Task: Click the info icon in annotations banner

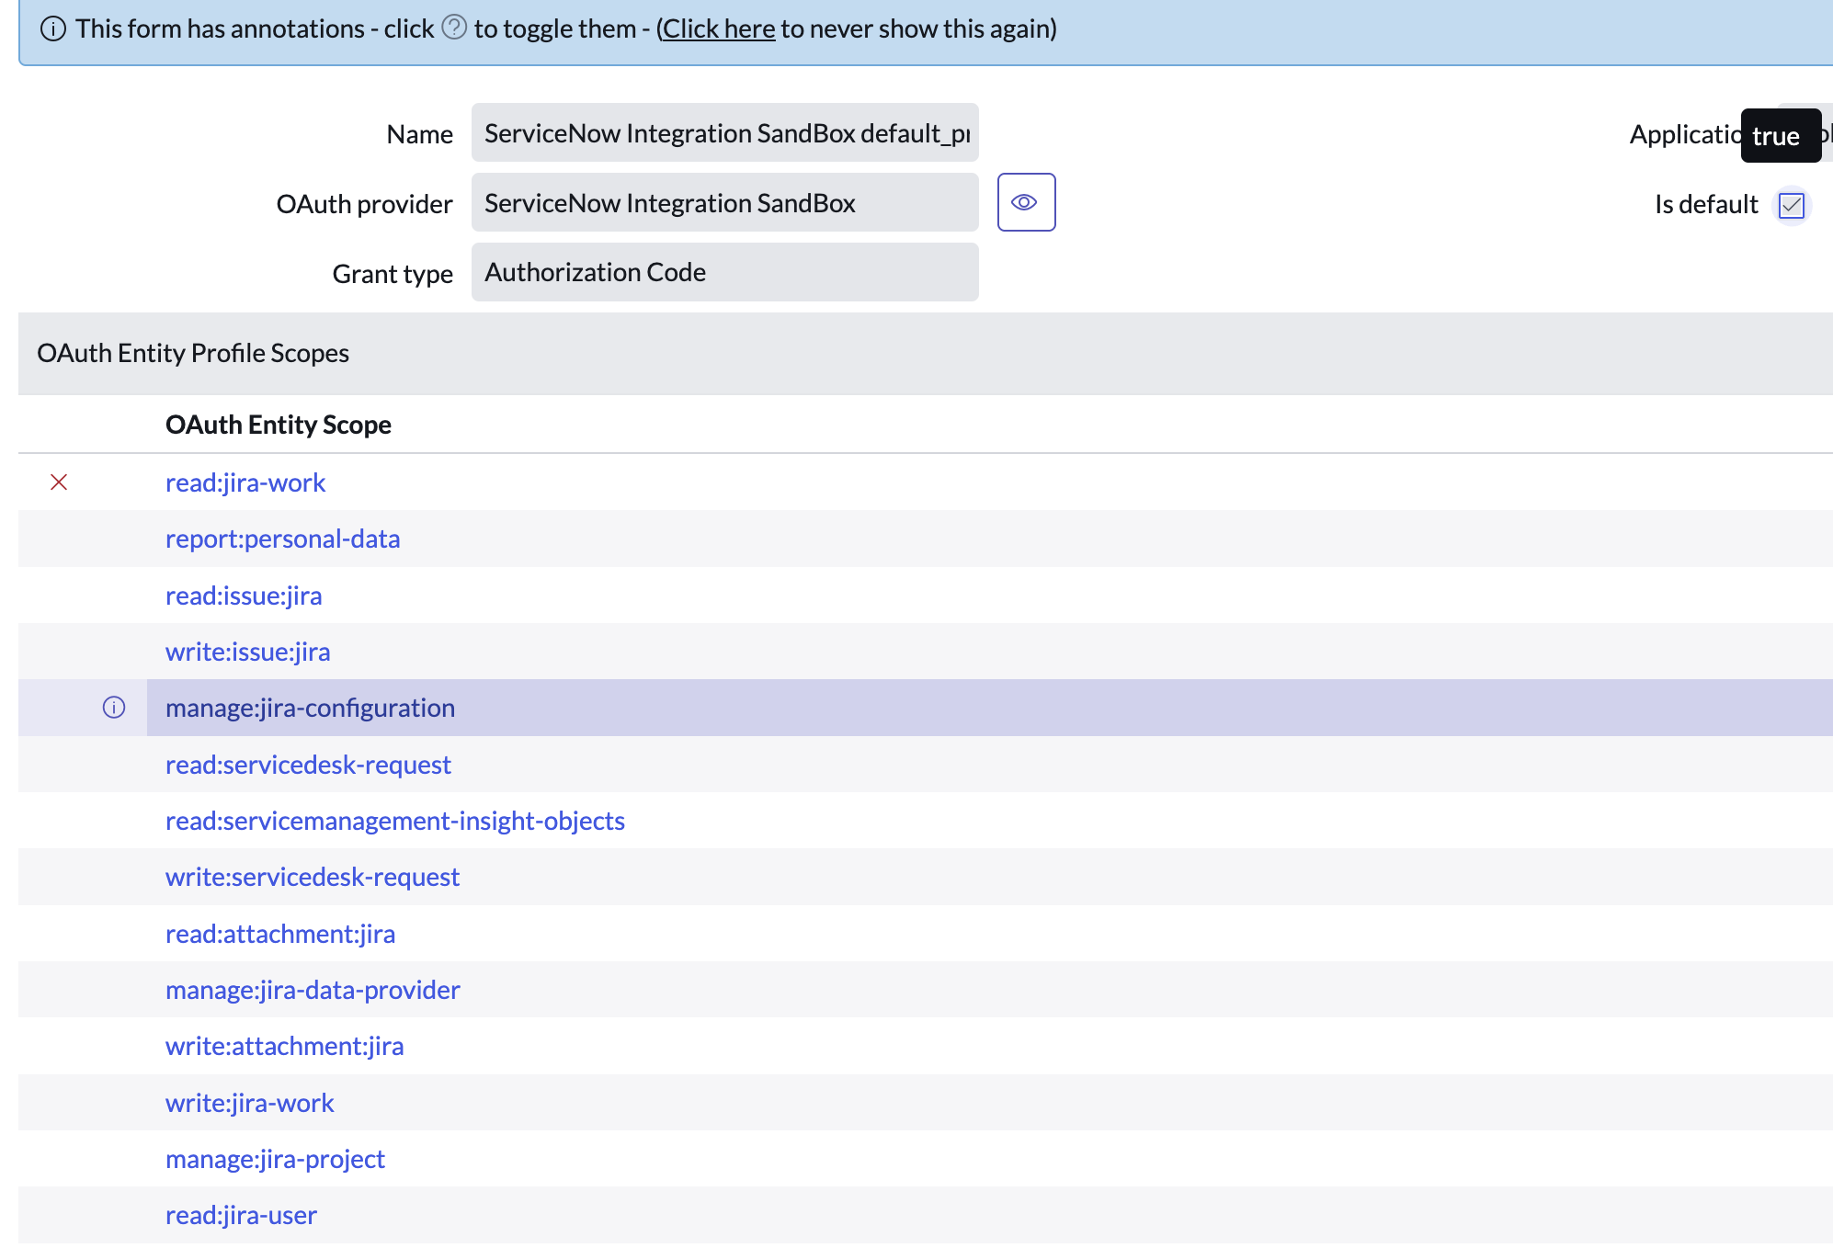Action: pos(53,29)
